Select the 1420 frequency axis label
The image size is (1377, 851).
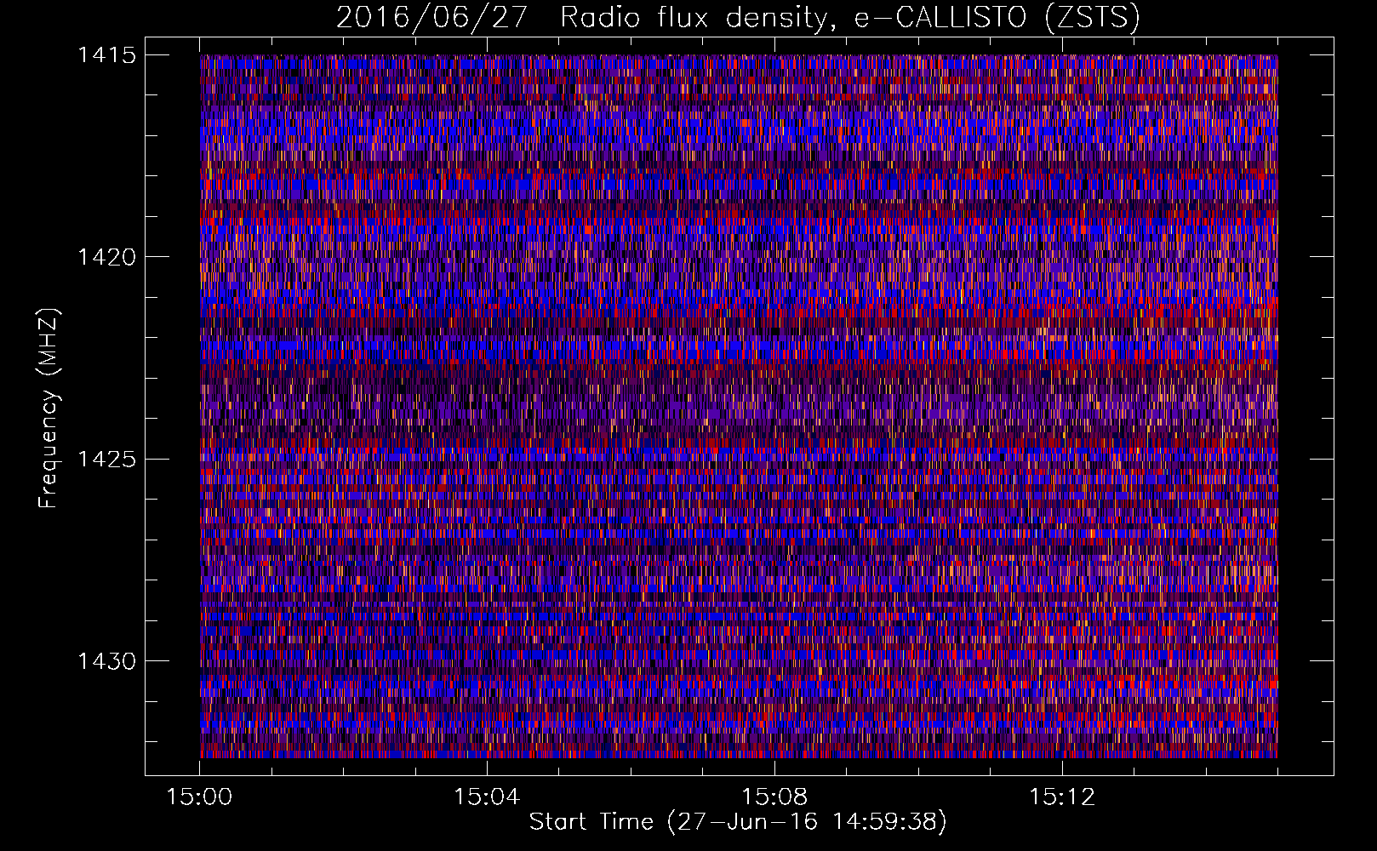(106, 257)
